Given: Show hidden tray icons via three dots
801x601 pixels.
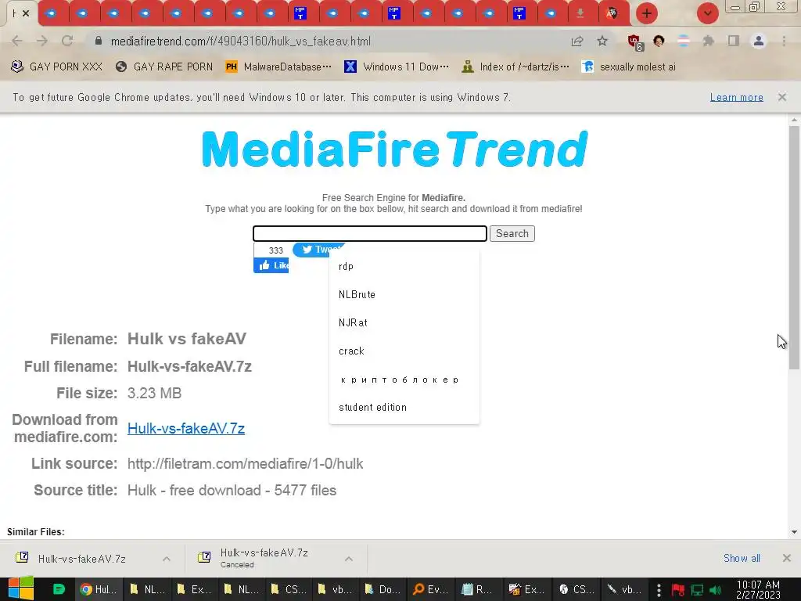Looking at the screenshot, I should tap(659, 590).
